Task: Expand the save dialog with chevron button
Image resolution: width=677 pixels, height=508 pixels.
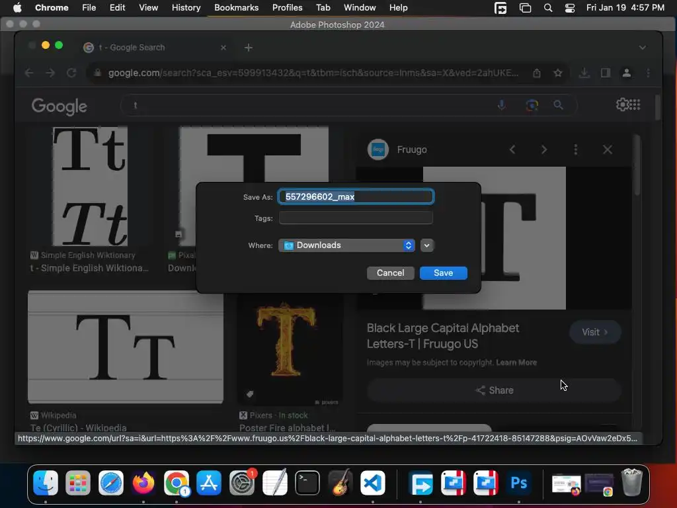Action: click(x=426, y=245)
